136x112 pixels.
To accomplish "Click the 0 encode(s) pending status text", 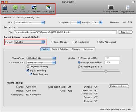I will coord(115,109).
